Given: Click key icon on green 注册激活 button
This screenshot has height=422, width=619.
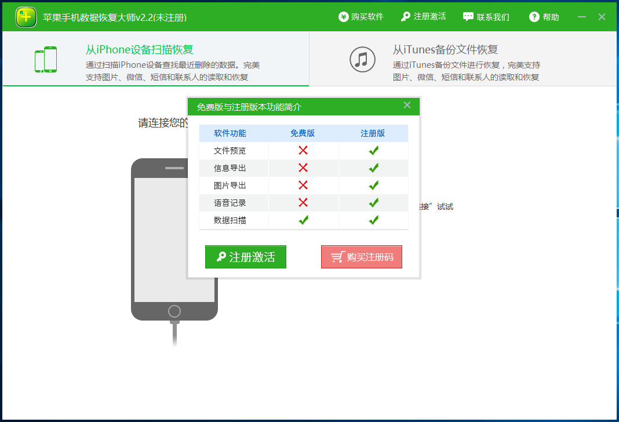Looking at the screenshot, I should point(221,257).
